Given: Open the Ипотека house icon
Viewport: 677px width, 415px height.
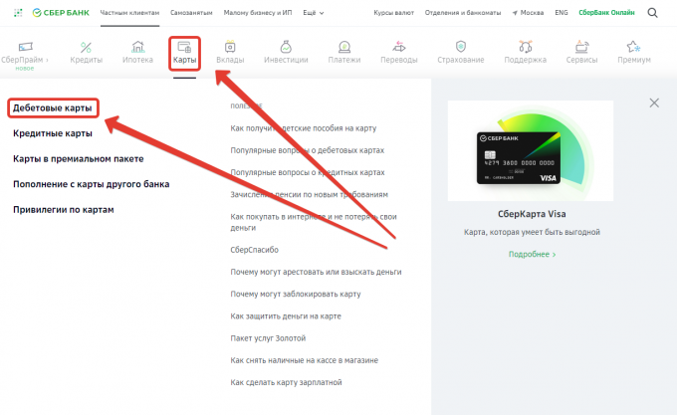Looking at the screenshot, I should pyautogui.click(x=137, y=47).
